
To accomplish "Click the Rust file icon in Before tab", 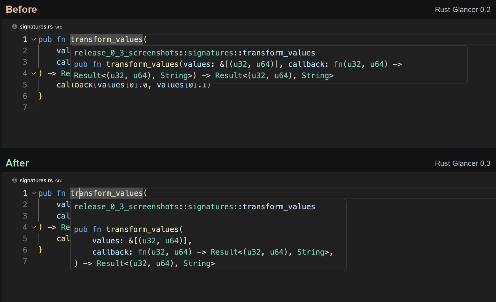I will (x=15, y=26).
